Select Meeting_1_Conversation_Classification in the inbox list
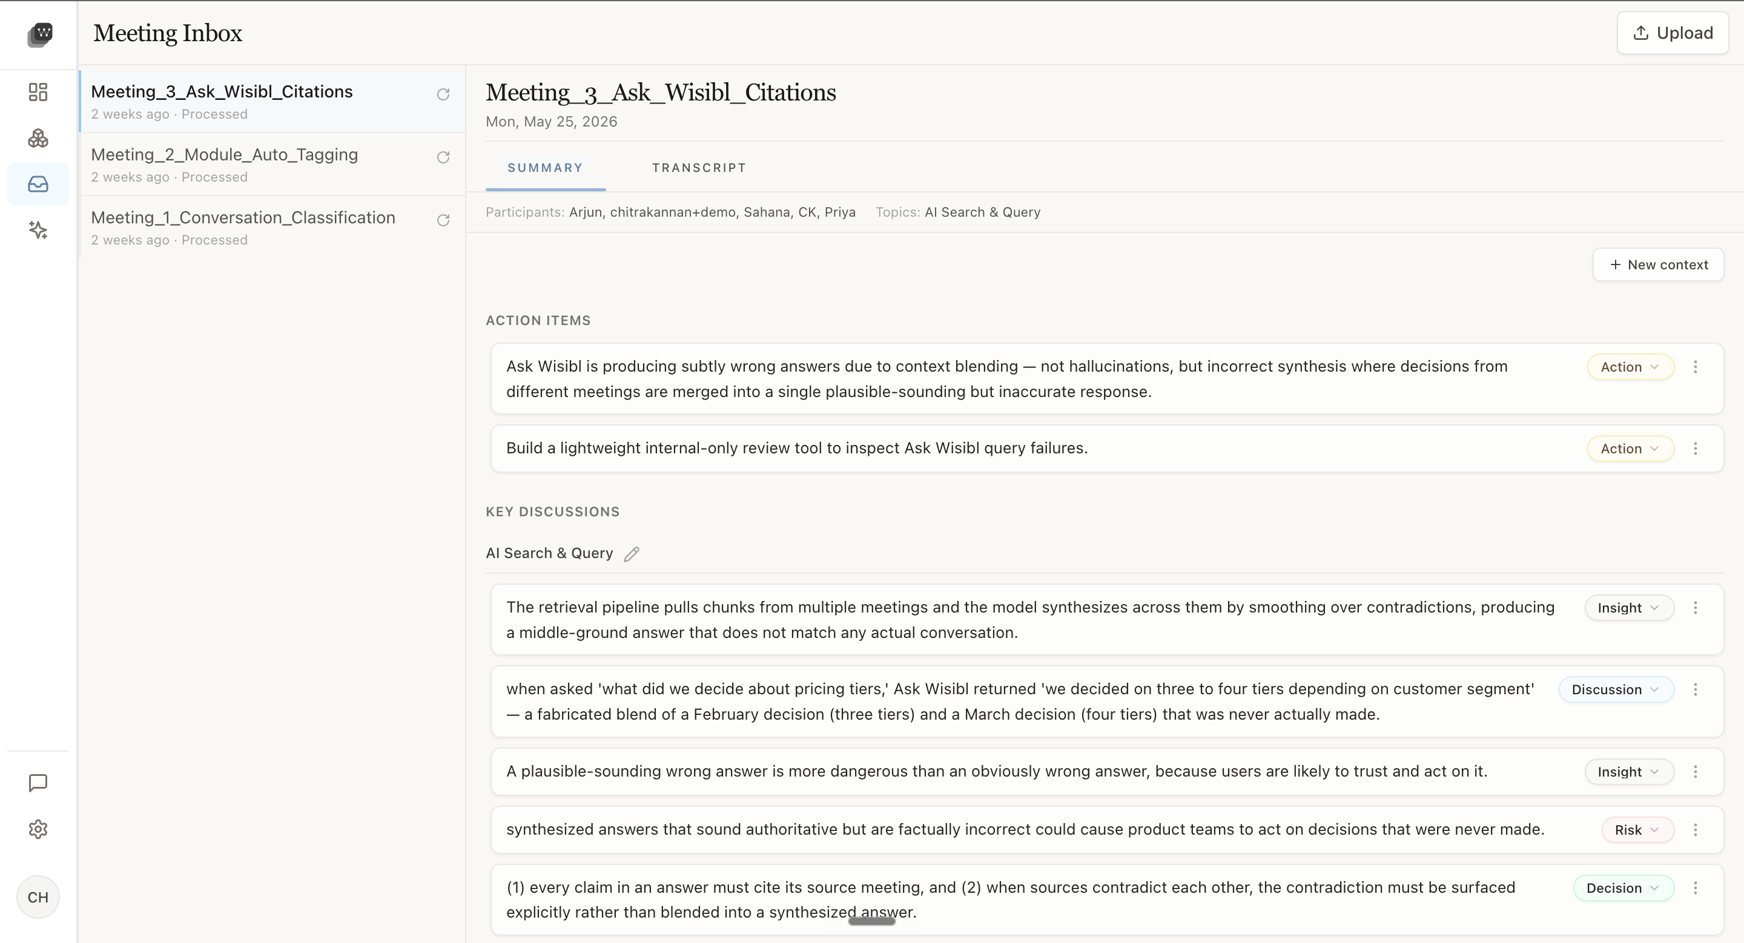Screen dimensions: 1744x943 272,228
